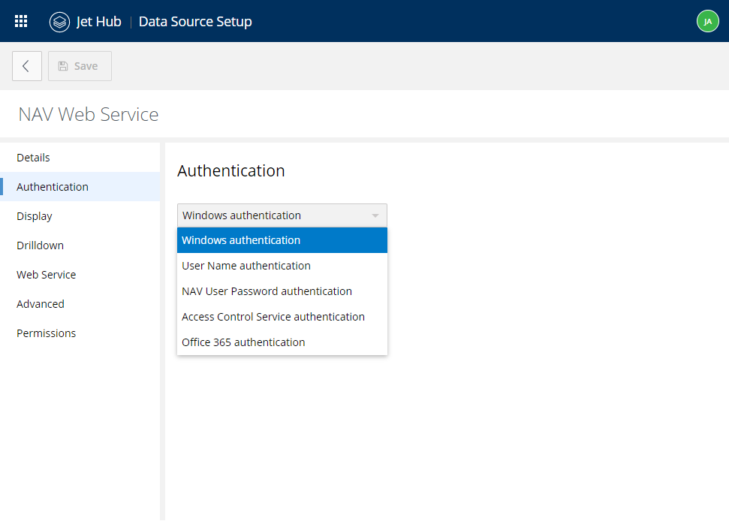Select the Authentication sidebar item
This screenshot has height=521, width=729.
[80, 187]
